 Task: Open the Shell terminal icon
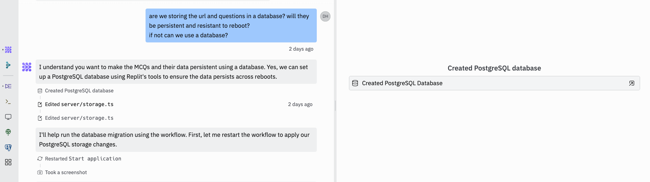tap(8, 102)
